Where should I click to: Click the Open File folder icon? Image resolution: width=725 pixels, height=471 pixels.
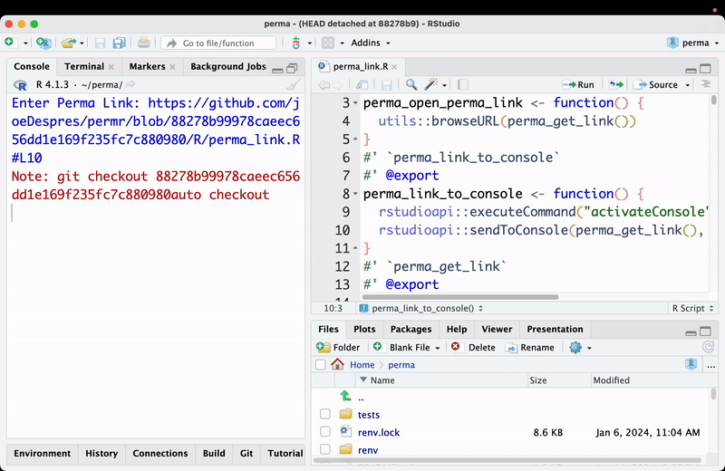click(x=69, y=43)
